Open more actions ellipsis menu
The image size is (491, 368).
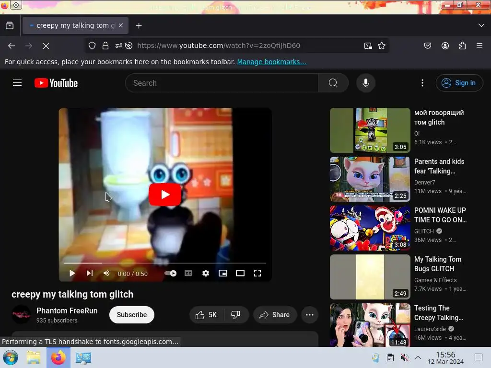pyautogui.click(x=310, y=315)
